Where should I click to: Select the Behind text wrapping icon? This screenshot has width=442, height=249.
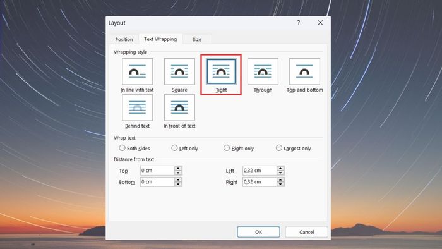tap(137, 107)
